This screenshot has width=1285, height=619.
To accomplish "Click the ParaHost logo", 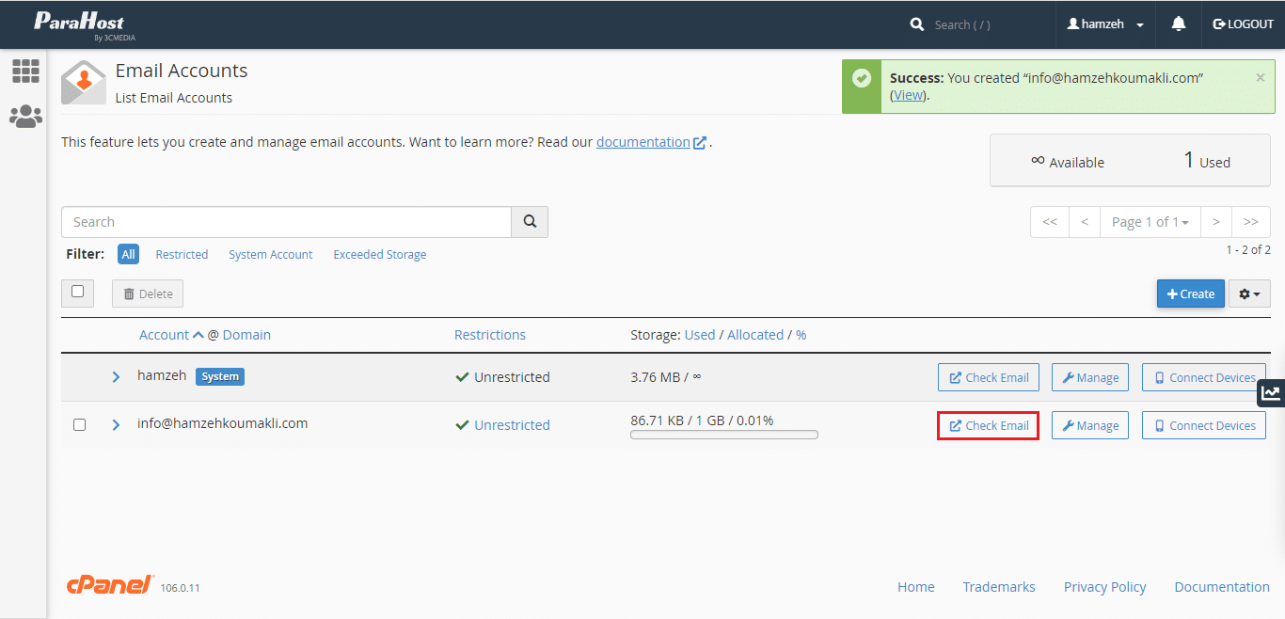I will pyautogui.click(x=79, y=24).
